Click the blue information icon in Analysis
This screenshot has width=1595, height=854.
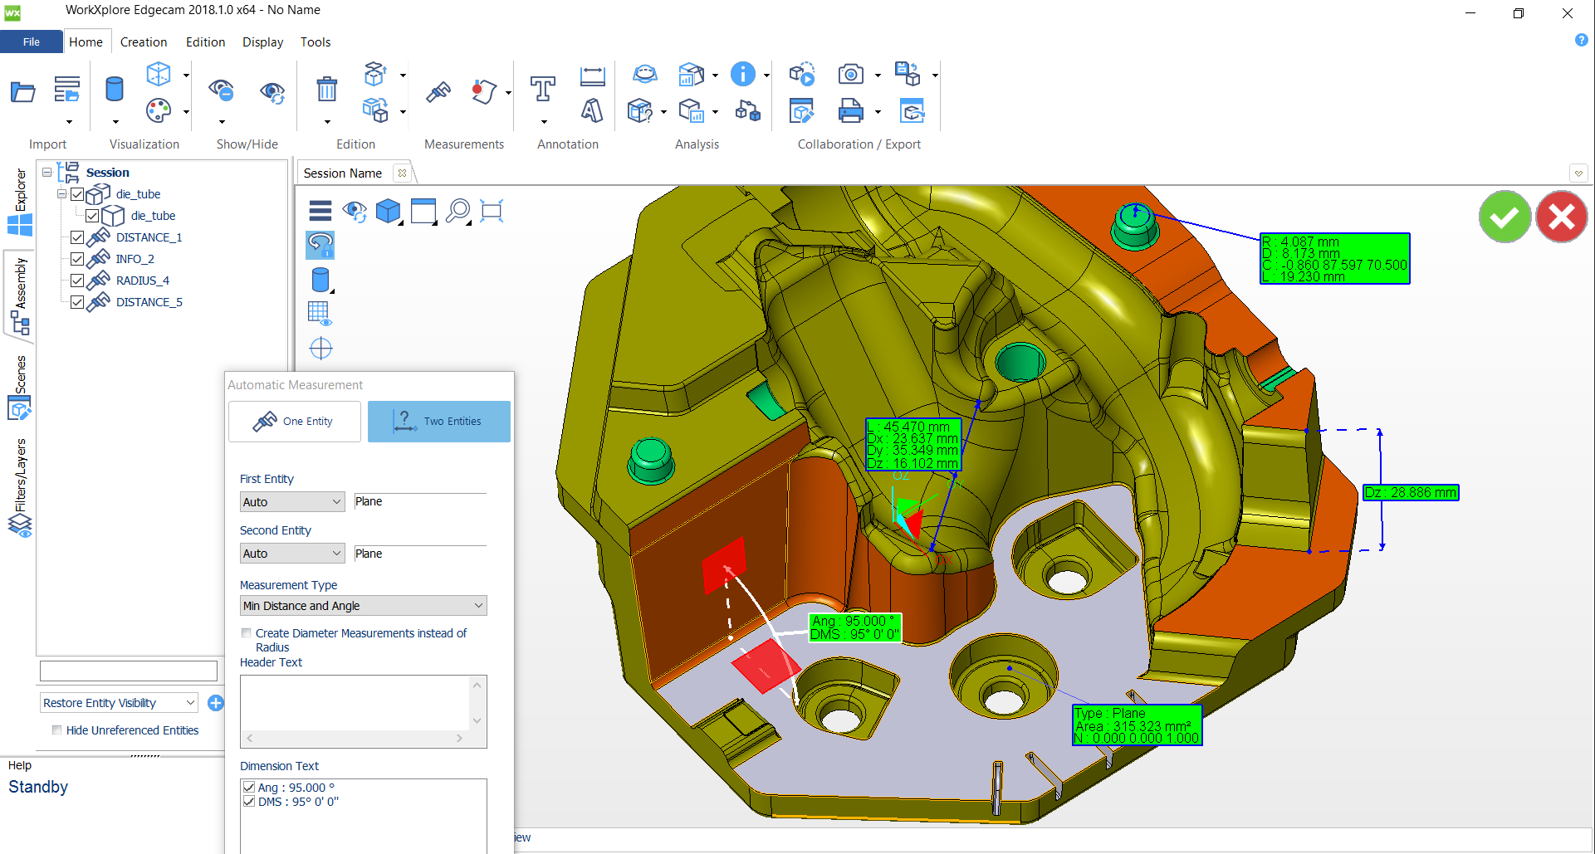pos(742,75)
